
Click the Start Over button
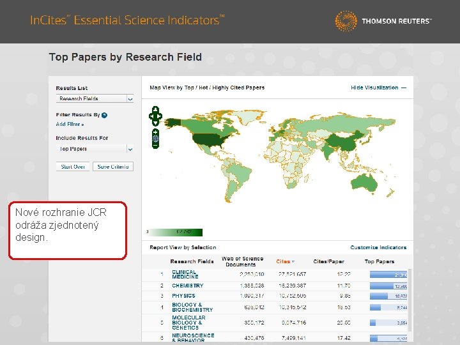click(73, 167)
